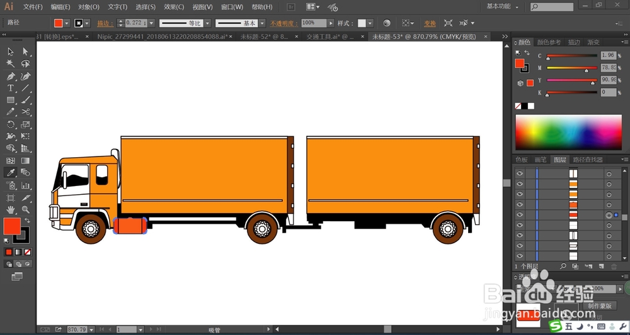
Task: Toggle visibility of the last sublayer row
Action: (520, 256)
